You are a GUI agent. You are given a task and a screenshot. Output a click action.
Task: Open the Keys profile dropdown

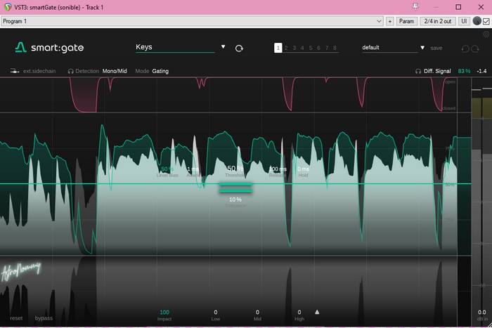point(224,47)
